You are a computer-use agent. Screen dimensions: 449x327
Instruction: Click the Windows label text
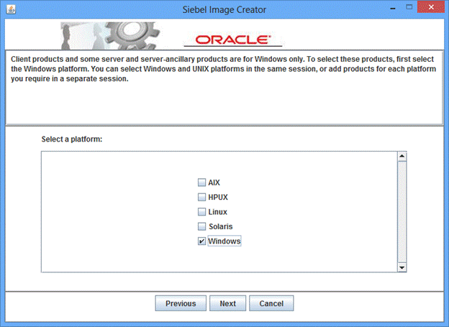[x=224, y=241]
